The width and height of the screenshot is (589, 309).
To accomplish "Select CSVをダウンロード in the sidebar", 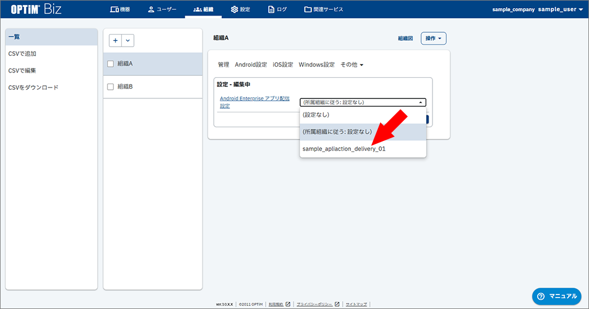I will point(33,87).
